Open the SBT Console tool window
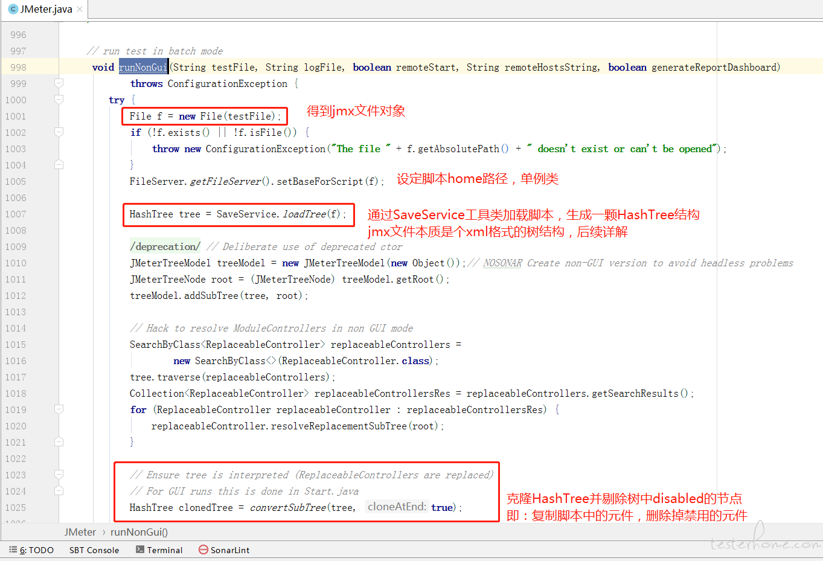The width and height of the screenshot is (823, 561). click(94, 550)
